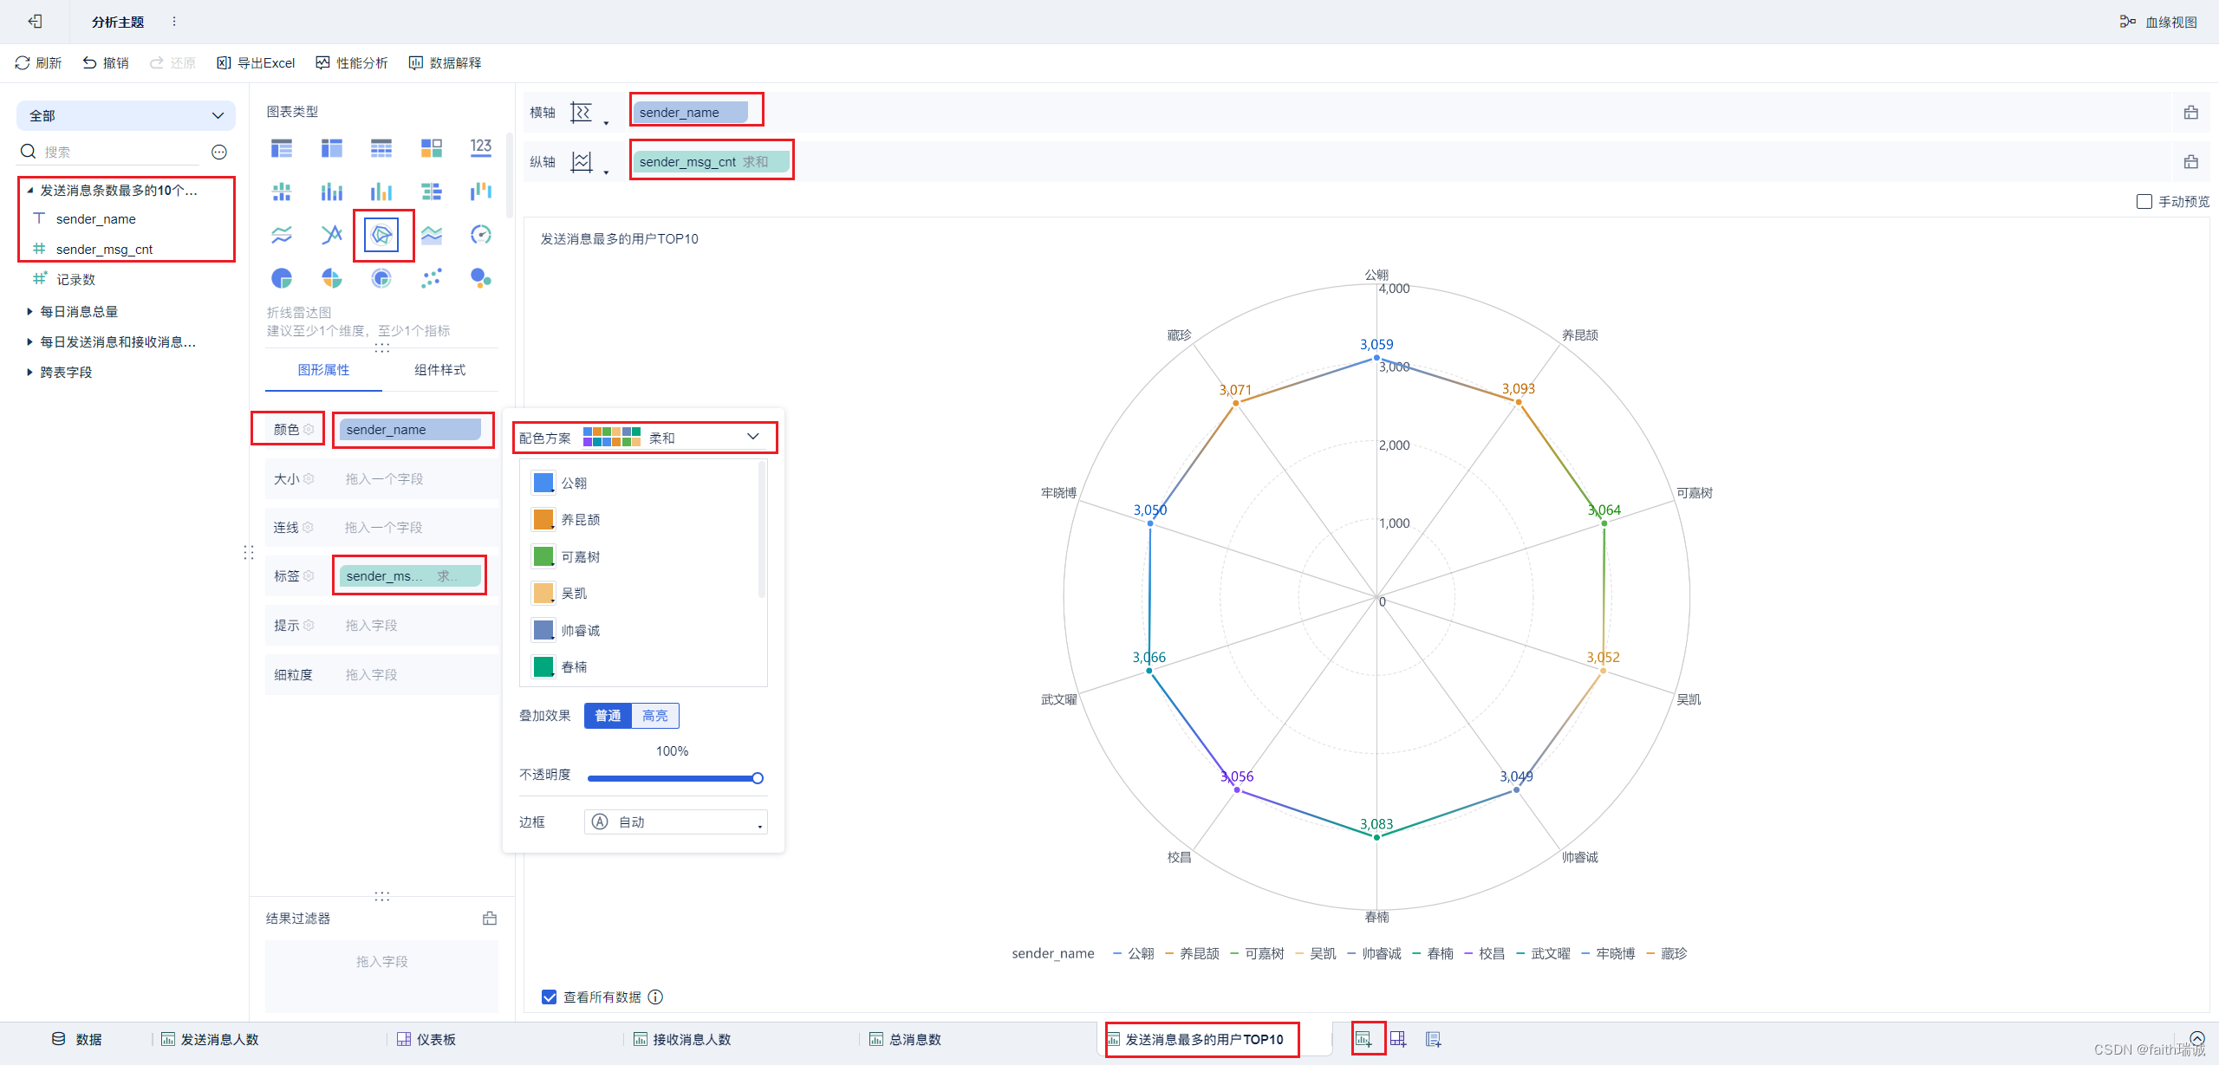Select the area chart type
Viewport: 2219px width, 1065px height.
[x=432, y=235]
